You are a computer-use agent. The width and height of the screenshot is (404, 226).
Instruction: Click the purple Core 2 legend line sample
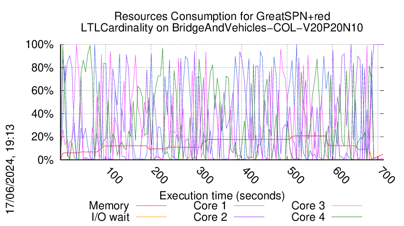coord(249,217)
